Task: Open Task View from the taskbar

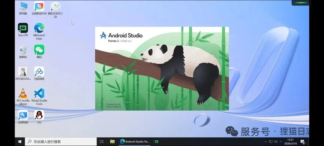Action: tap(102, 142)
